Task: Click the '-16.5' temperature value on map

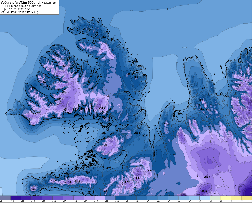Action: pyautogui.click(x=204, y=191)
